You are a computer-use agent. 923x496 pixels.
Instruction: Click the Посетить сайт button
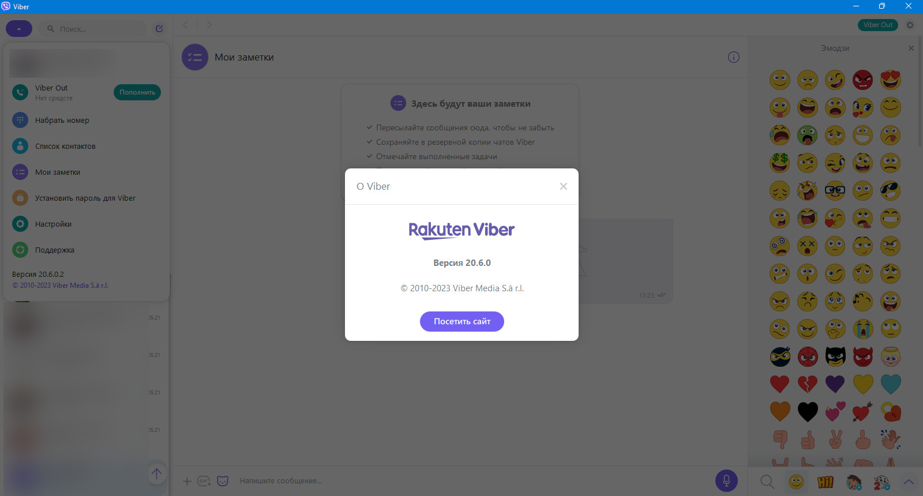462,321
